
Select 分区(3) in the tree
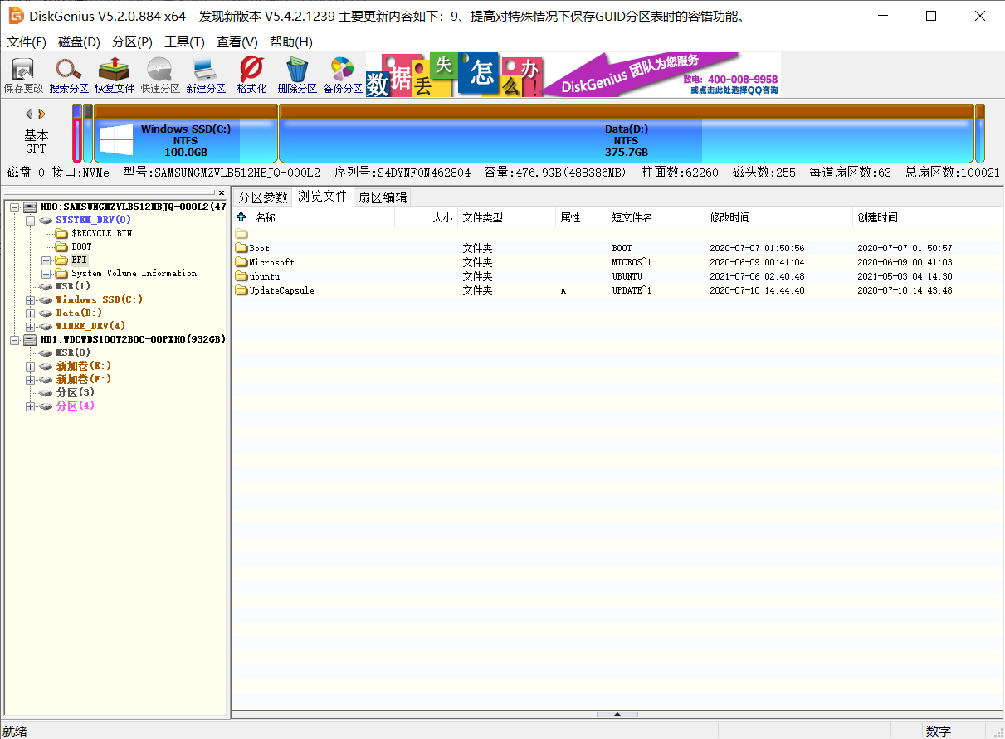tap(75, 392)
